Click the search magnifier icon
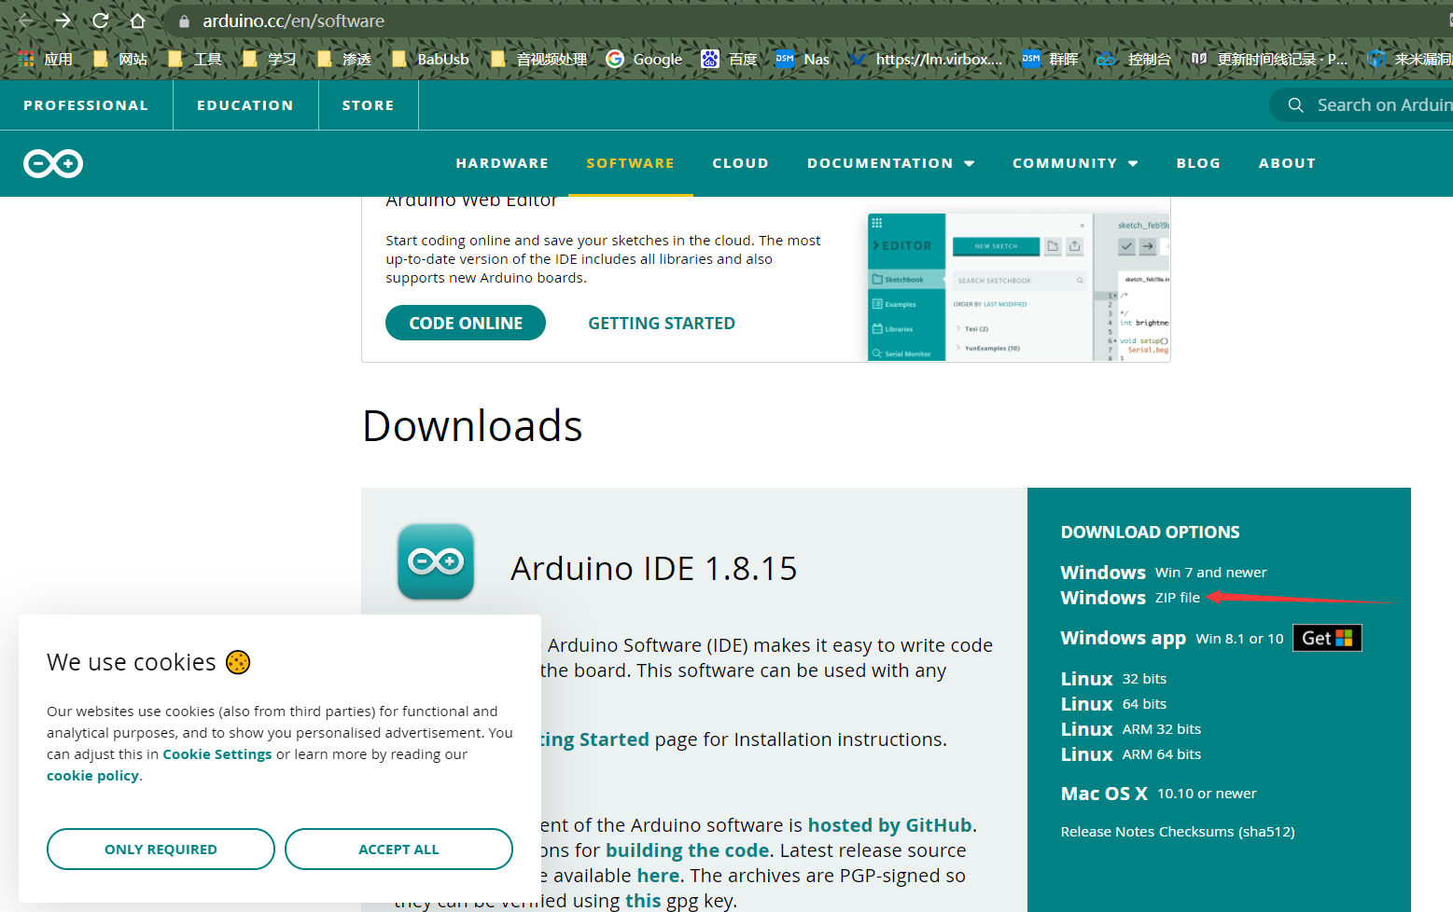Viewport: 1453px width, 912px height. coord(1295,105)
